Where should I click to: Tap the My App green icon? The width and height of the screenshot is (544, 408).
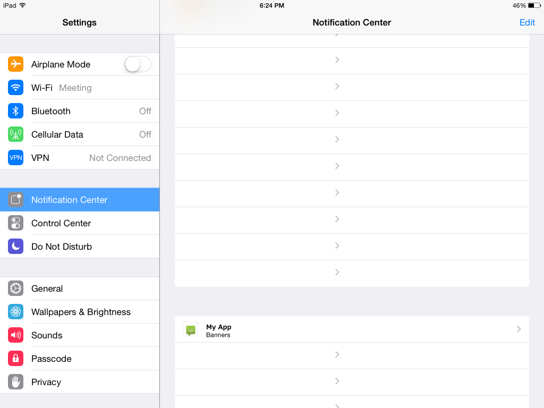tap(190, 329)
